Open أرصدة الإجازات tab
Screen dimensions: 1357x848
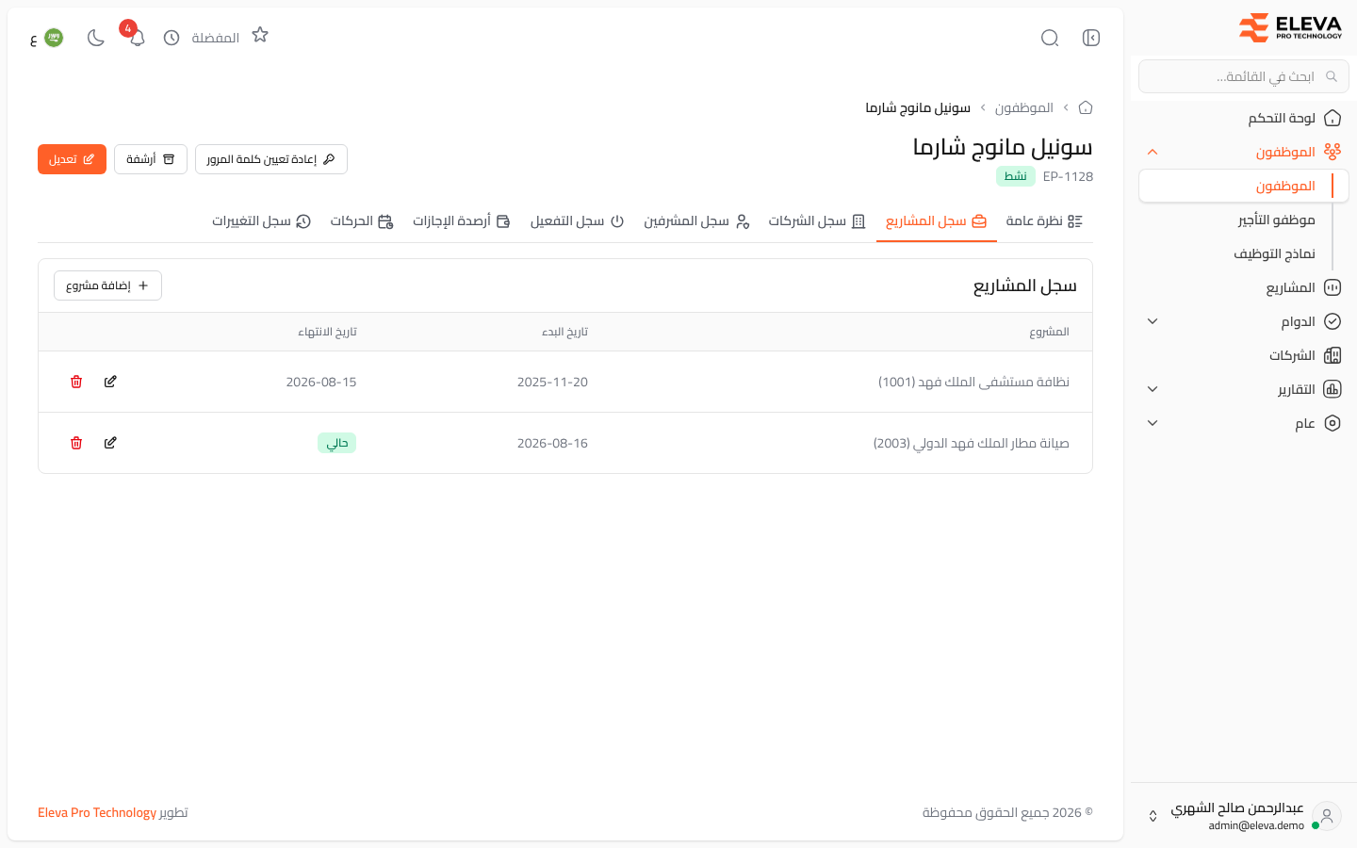tap(462, 220)
